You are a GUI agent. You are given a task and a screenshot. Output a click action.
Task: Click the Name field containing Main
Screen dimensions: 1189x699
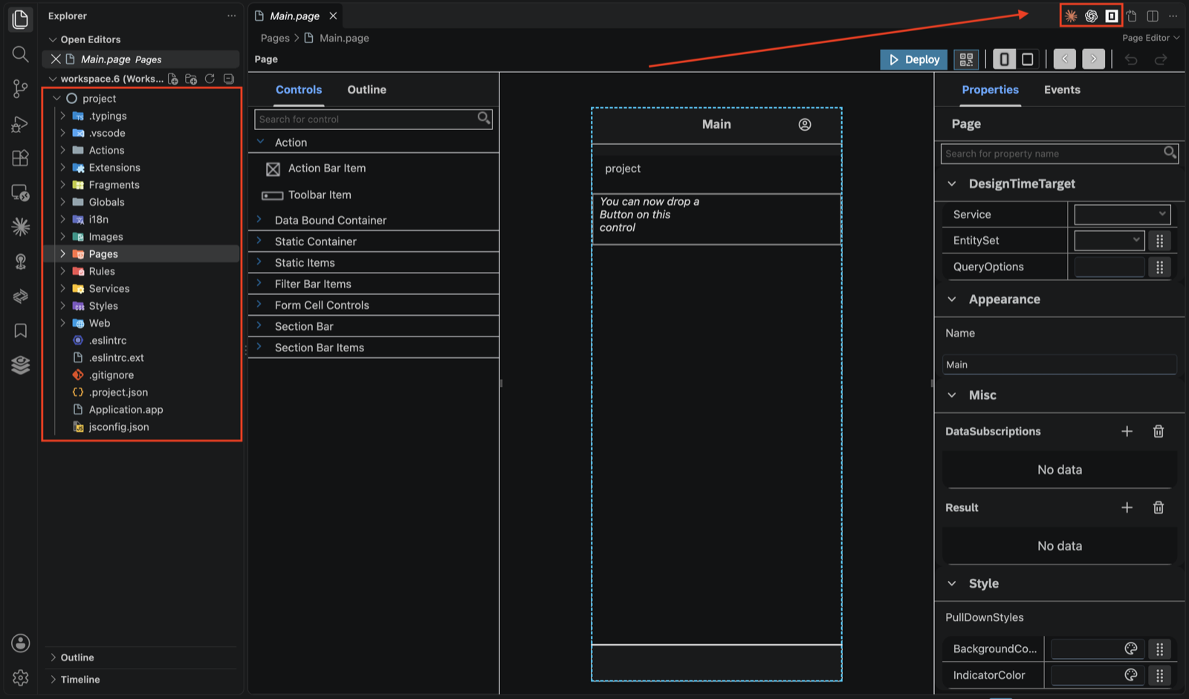click(x=1059, y=365)
